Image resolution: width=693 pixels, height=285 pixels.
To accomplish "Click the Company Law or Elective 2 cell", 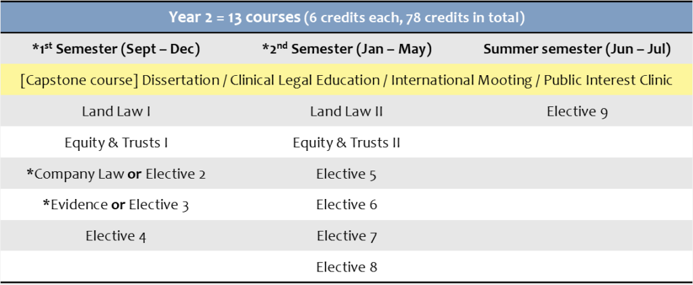I will click(x=116, y=174).
